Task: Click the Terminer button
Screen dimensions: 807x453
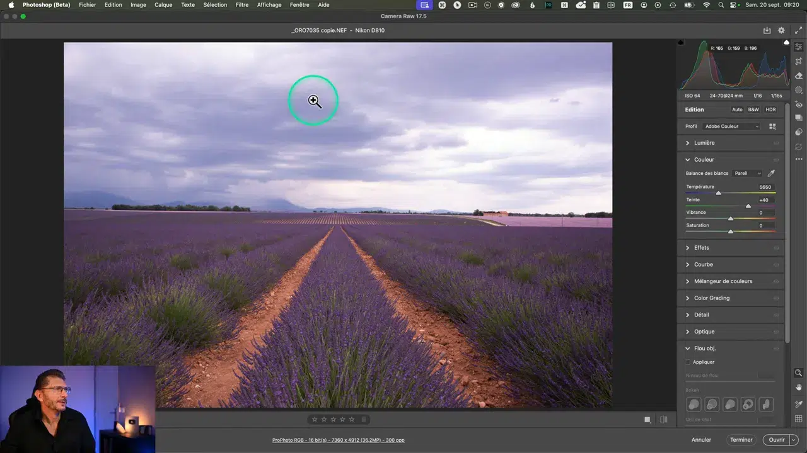Action: coord(741,440)
